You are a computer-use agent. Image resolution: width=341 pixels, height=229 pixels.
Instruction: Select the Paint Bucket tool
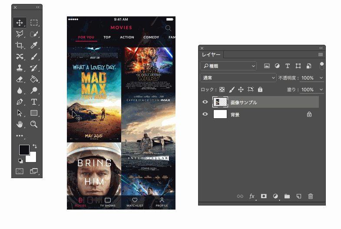34,79
